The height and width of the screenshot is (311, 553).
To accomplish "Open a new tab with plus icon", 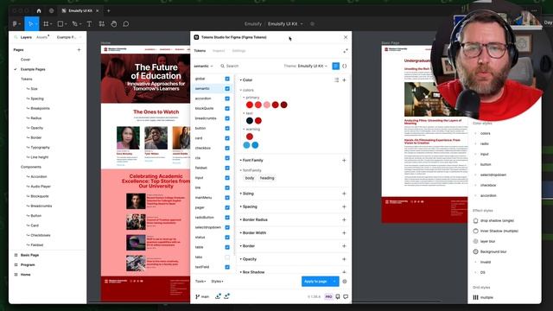I will (108, 11).
